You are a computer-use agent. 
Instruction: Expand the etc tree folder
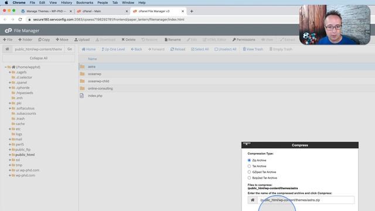pos(10,129)
